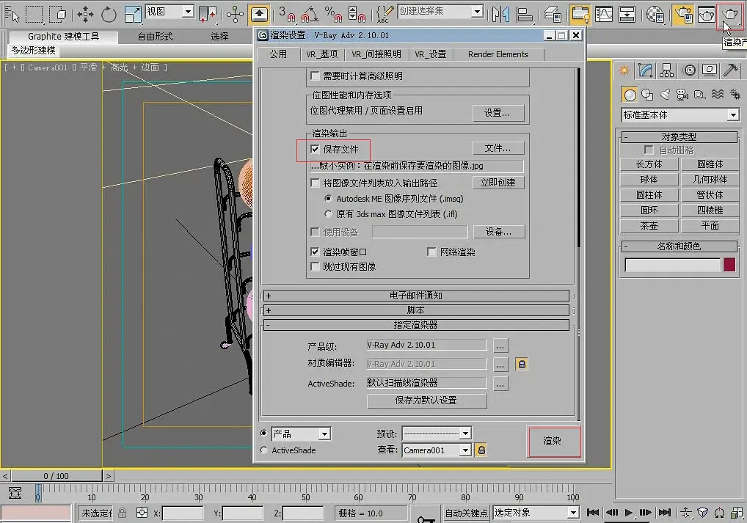Open the Utilities hammer panel tab
Image resolution: width=747 pixels, height=523 pixels.
pyautogui.click(x=730, y=70)
